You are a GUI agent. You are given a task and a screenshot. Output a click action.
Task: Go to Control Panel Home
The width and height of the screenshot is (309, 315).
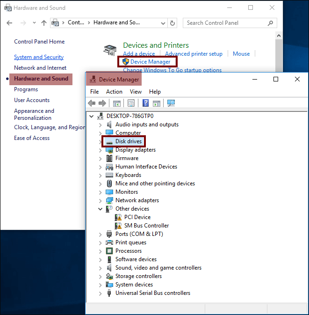click(x=39, y=42)
